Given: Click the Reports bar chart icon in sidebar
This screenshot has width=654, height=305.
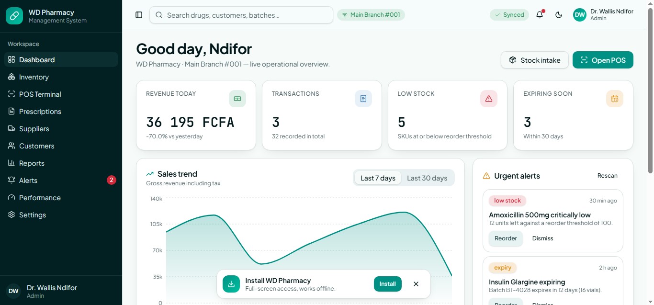Looking at the screenshot, I should pos(11,163).
